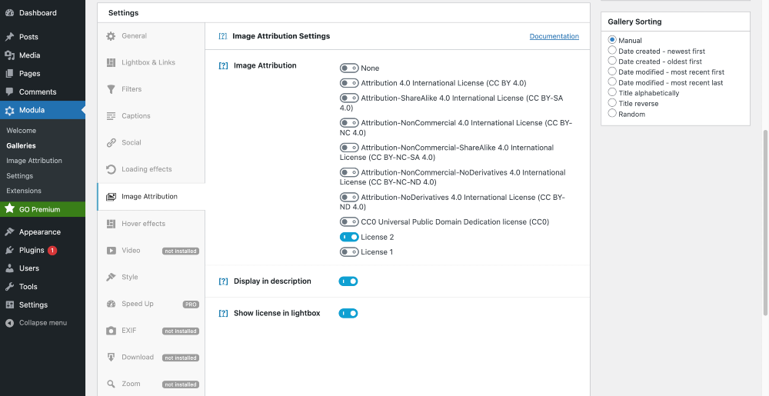Screen dimensions: 769x396
Task: Enable the CC0 Universal Public Domain toggle
Action: point(349,222)
